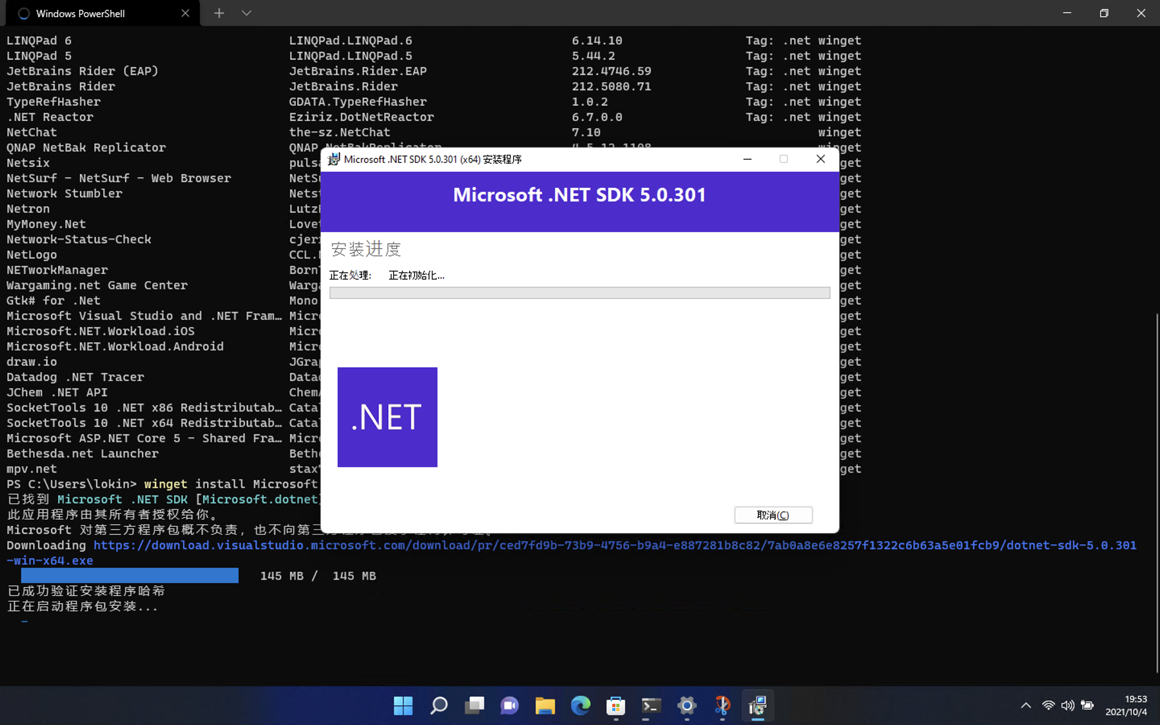The height and width of the screenshot is (725, 1160).
Task: Click the Windows Start button in taskbar
Action: coord(403,705)
